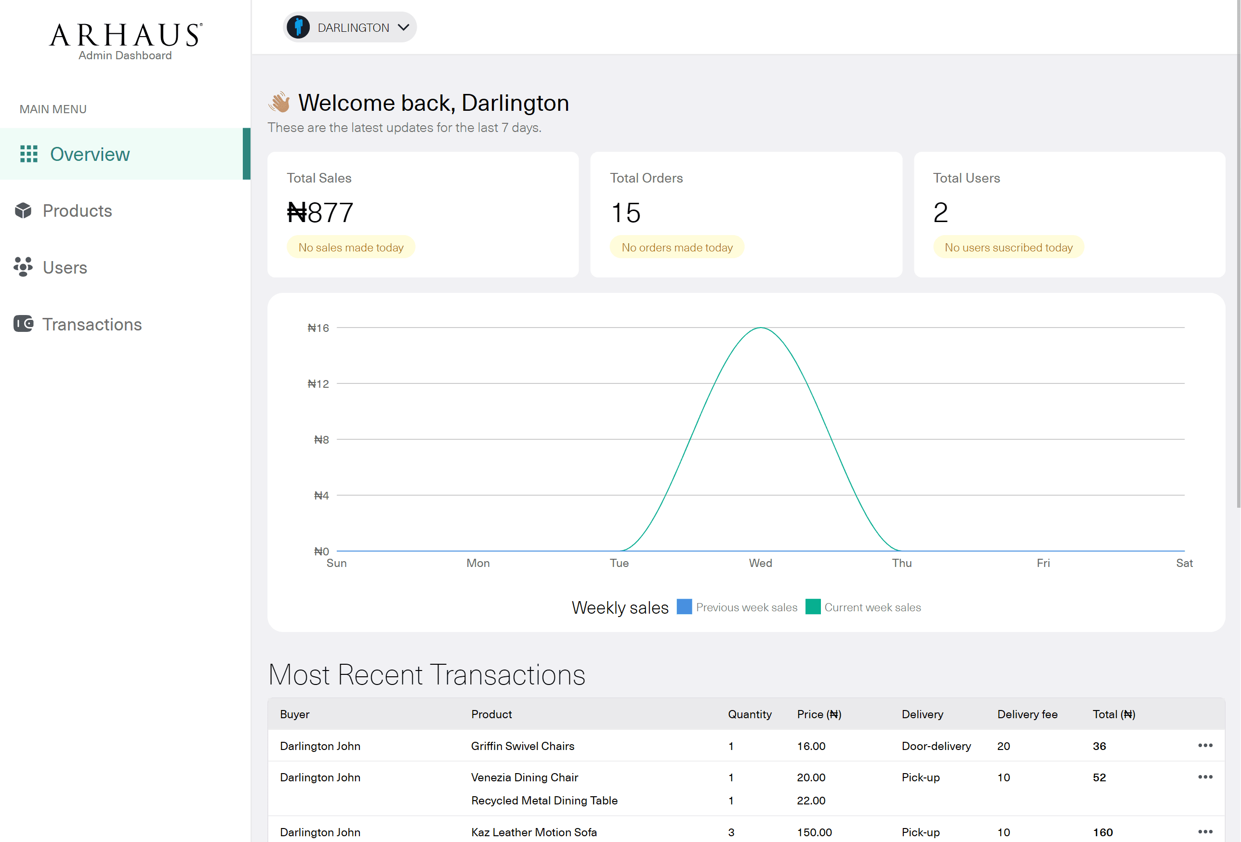The width and height of the screenshot is (1241, 842).
Task: Expand the Darlington account dropdown arrow
Action: coord(404,27)
